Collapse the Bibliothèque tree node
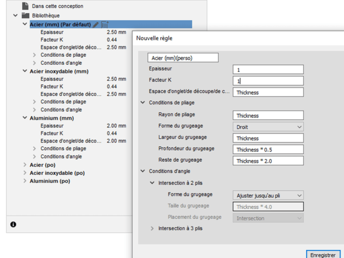Image resolution: width=344 pixels, height=258 pixels. tap(15, 15)
